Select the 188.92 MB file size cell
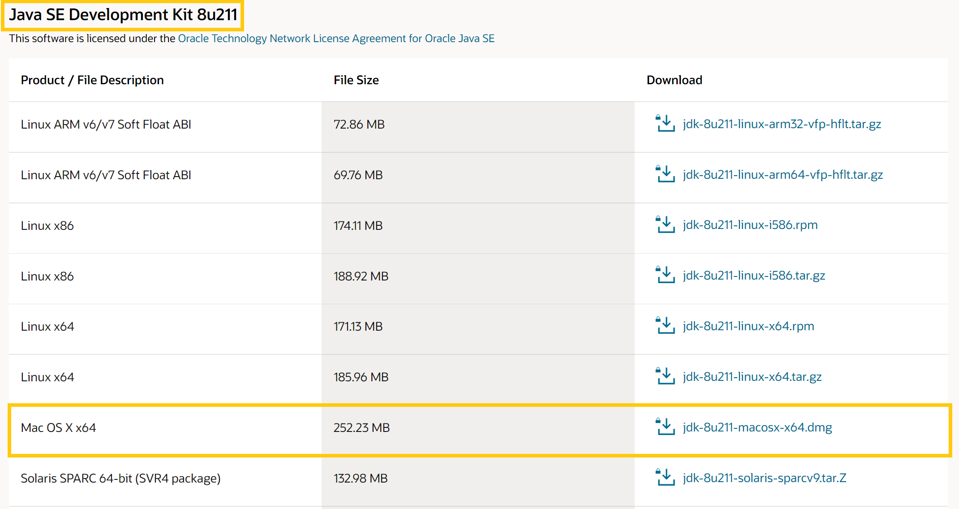The height and width of the screenshot is (509, 959). click(478, 279)
